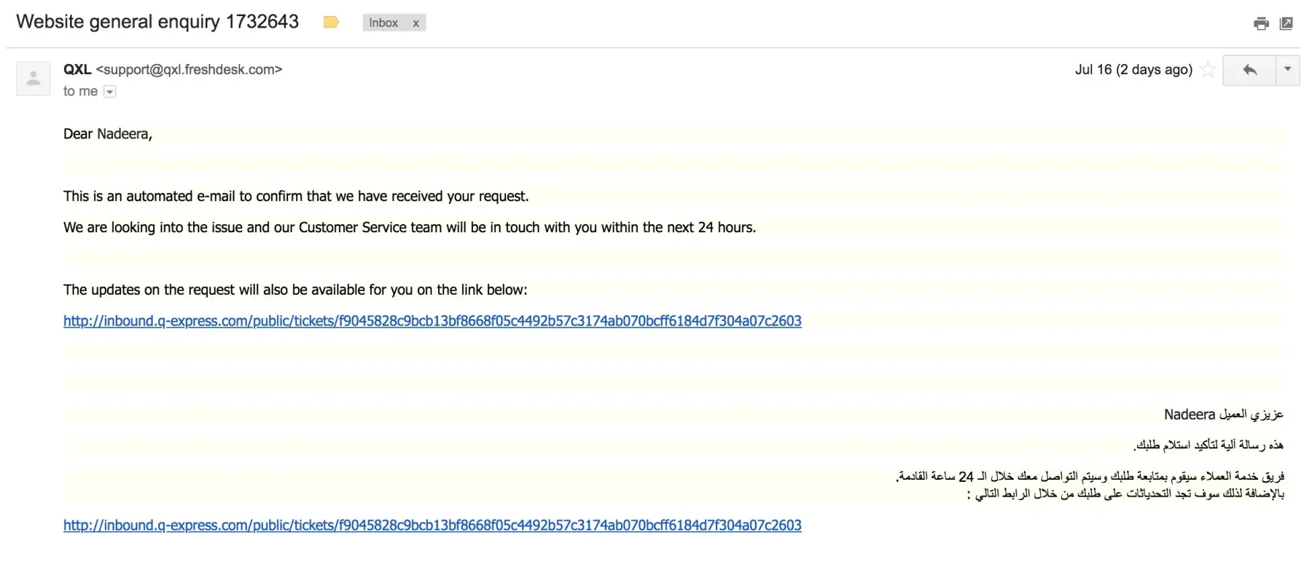Screen dimensions: 1312x570
Task: Click the Arabic greeting line with Nadeera
Action: coord(1223,415)
